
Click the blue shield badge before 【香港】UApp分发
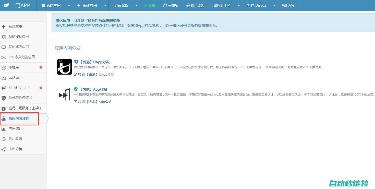pyautogui.click(x=76, y=62)
